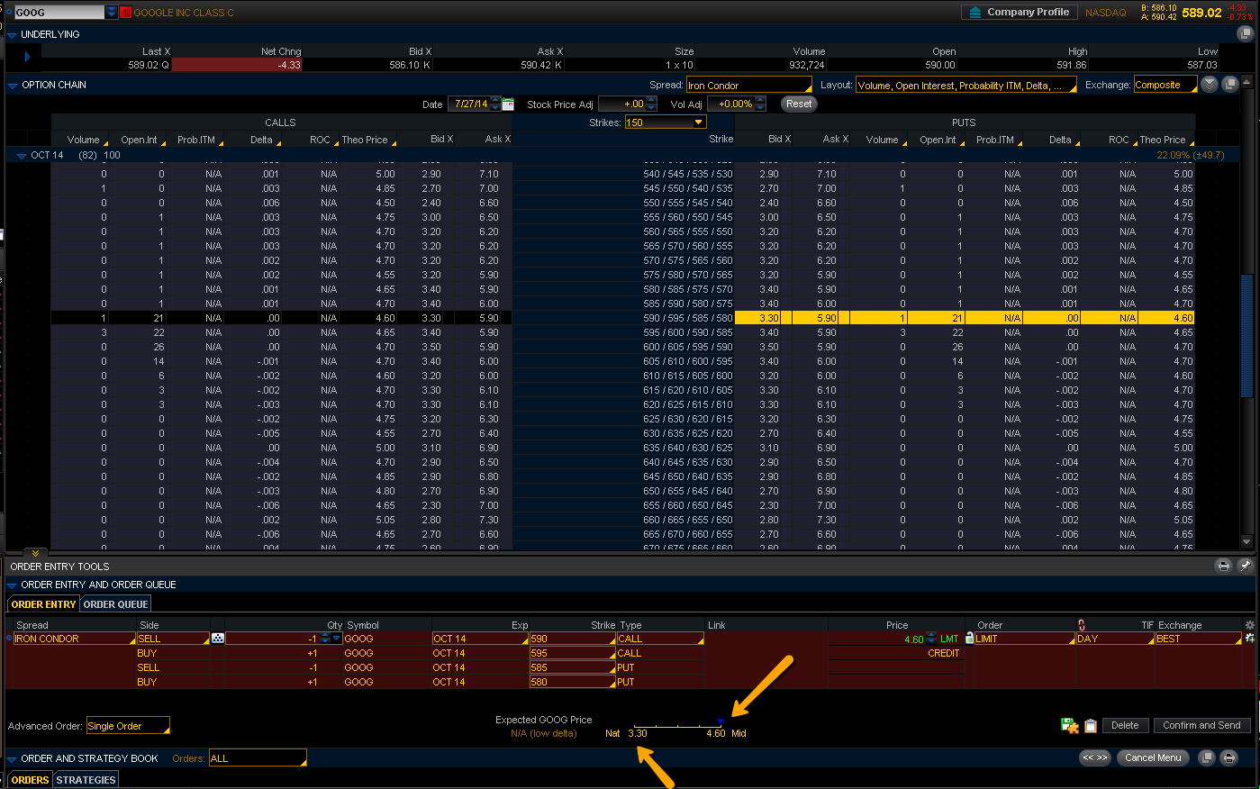Collapse the OCT 14 expiration row
This screenshot has width=1260, height=789.
coord(22,156)
